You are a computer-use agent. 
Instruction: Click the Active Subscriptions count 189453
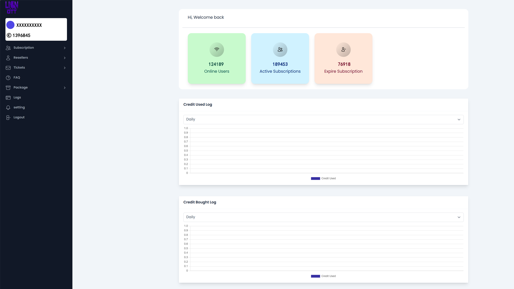click(280, 64)
